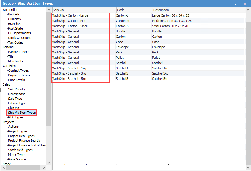Sort by the Ship Via column header
Viewport: 251px width, 171px height.
[x=84, y=10]
